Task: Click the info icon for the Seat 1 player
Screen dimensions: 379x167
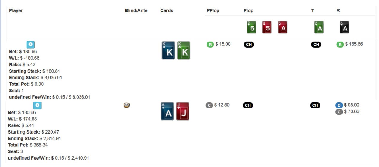Action: (30, 45)
